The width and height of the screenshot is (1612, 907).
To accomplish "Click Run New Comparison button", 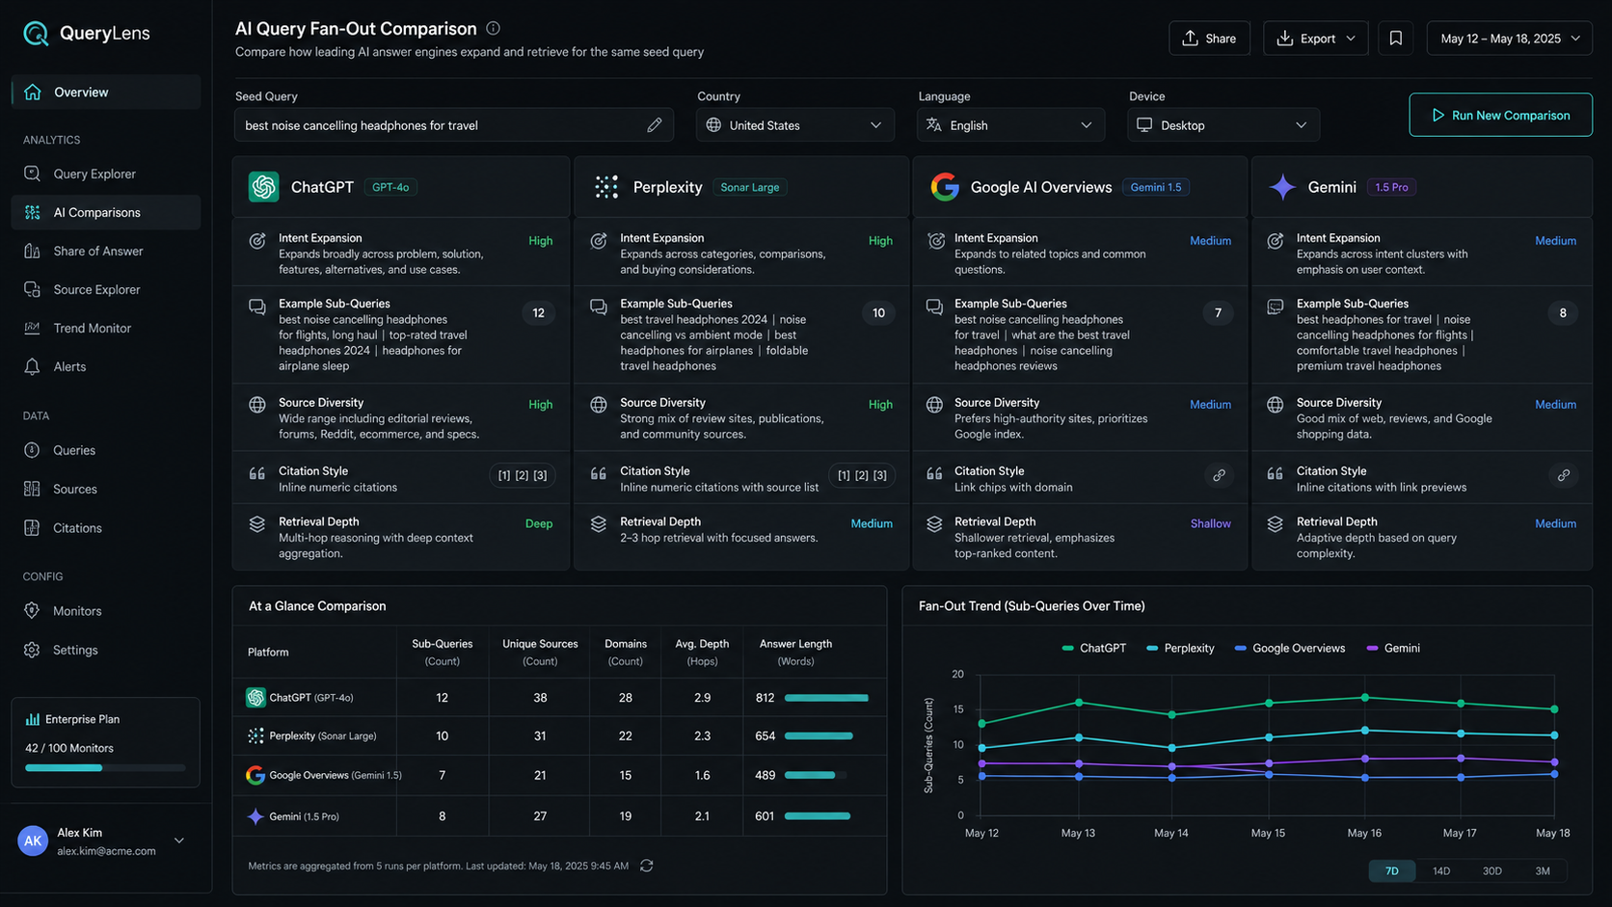I will tap(1500, 115).
